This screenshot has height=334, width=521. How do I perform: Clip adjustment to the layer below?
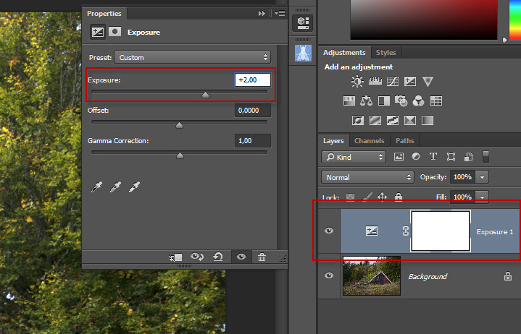click(175, 257)
